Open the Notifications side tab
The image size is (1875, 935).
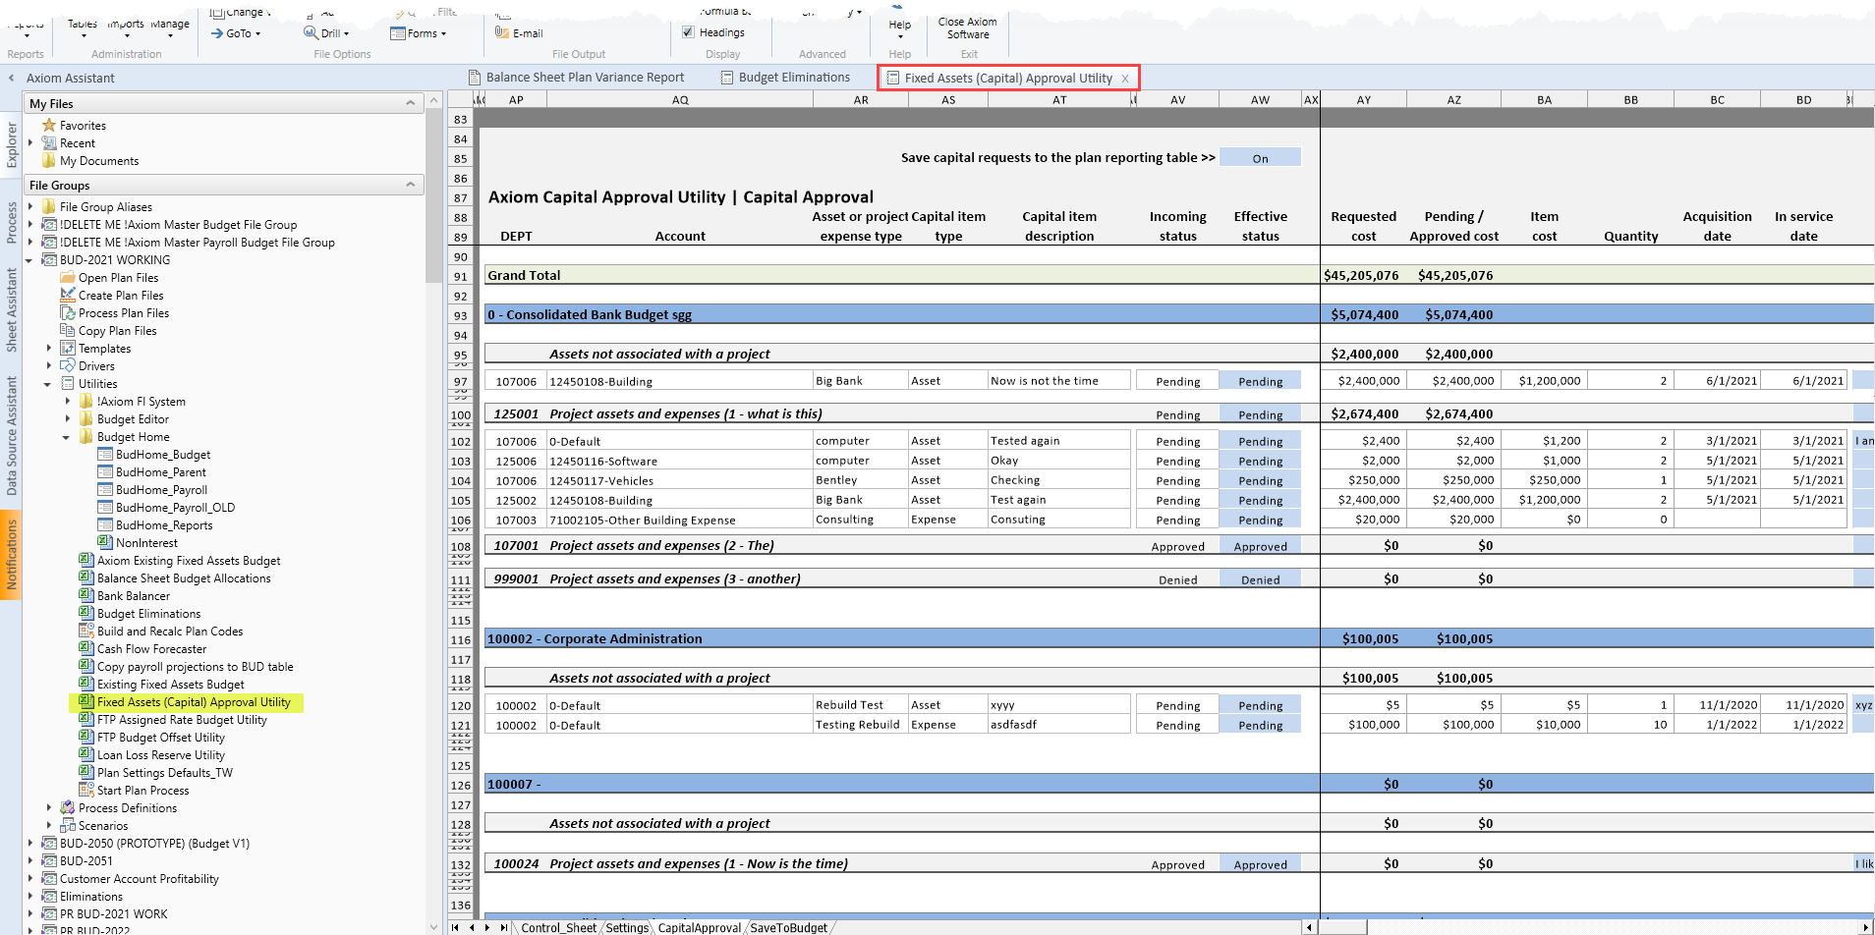coord(11,555)
